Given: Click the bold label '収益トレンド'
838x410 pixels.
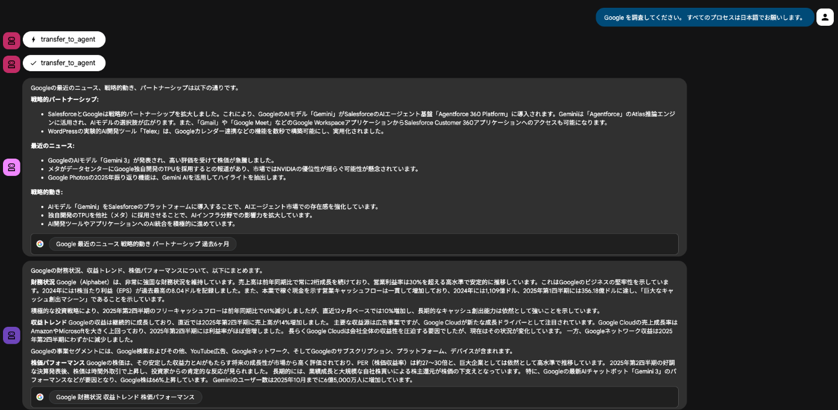Looking at the screenshot, I should (x=49, y=323).
